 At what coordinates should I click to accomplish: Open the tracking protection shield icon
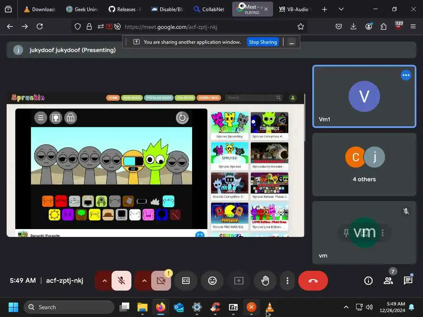(78, 26)
